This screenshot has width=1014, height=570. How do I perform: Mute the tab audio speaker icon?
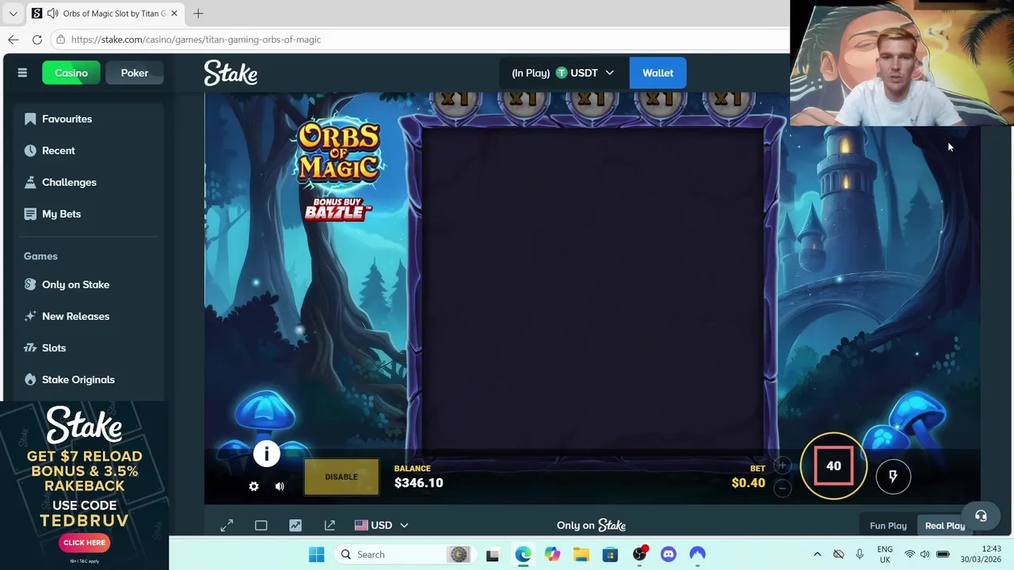click(x=52, y=13)
